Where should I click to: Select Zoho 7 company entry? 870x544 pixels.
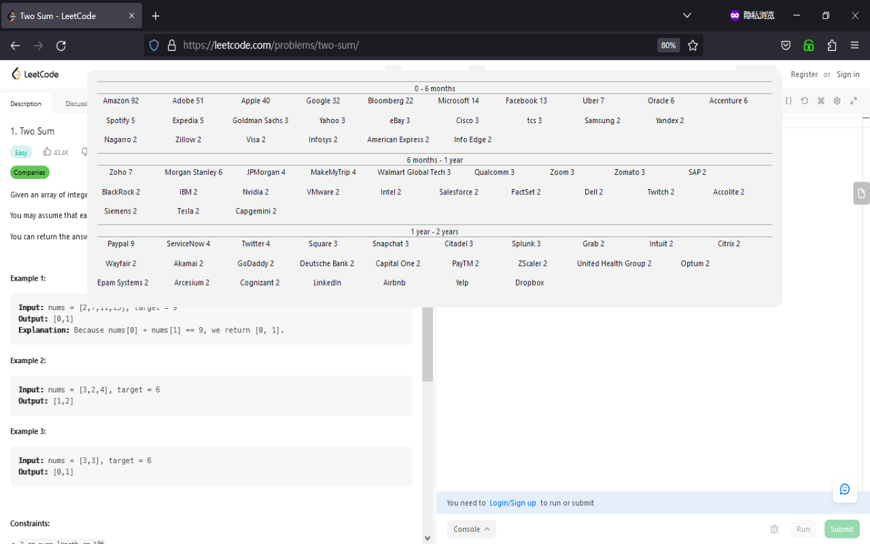click(121, 172)
